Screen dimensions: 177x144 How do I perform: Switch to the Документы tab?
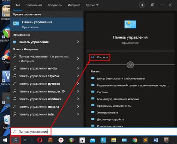(x=55, y=5)
